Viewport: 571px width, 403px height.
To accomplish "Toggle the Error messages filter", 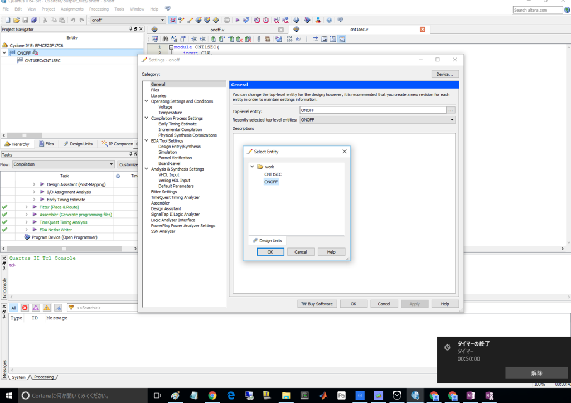I will 25,308.
